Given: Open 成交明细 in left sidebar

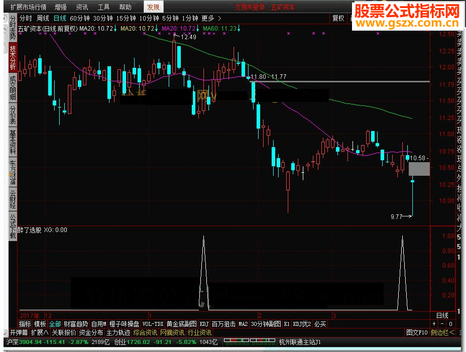Looking at the screenshot, I should (13, 88).
